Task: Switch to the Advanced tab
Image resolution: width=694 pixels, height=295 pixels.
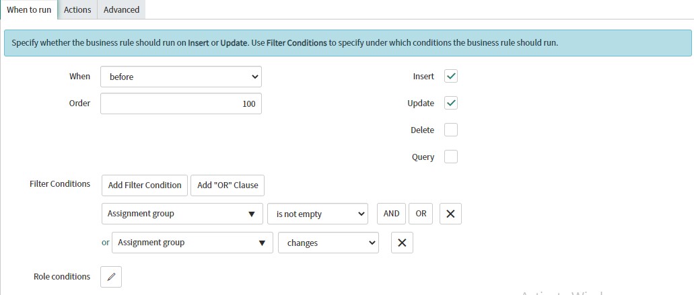Action: coord(121,9)
